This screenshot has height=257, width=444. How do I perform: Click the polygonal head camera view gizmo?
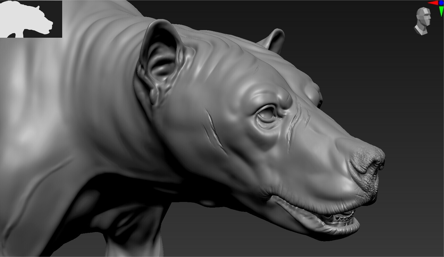pyautogui.click(x=422, y=22)
